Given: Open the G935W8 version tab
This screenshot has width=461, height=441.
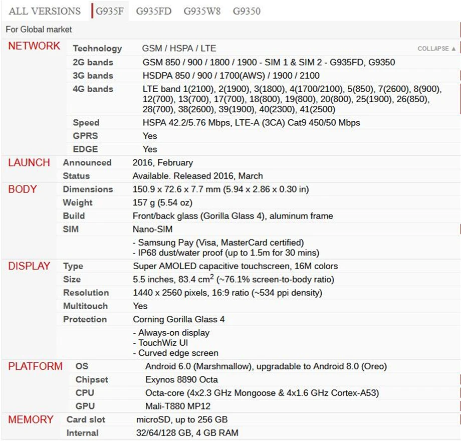Looking at the screenshot, I should point(202,11).
